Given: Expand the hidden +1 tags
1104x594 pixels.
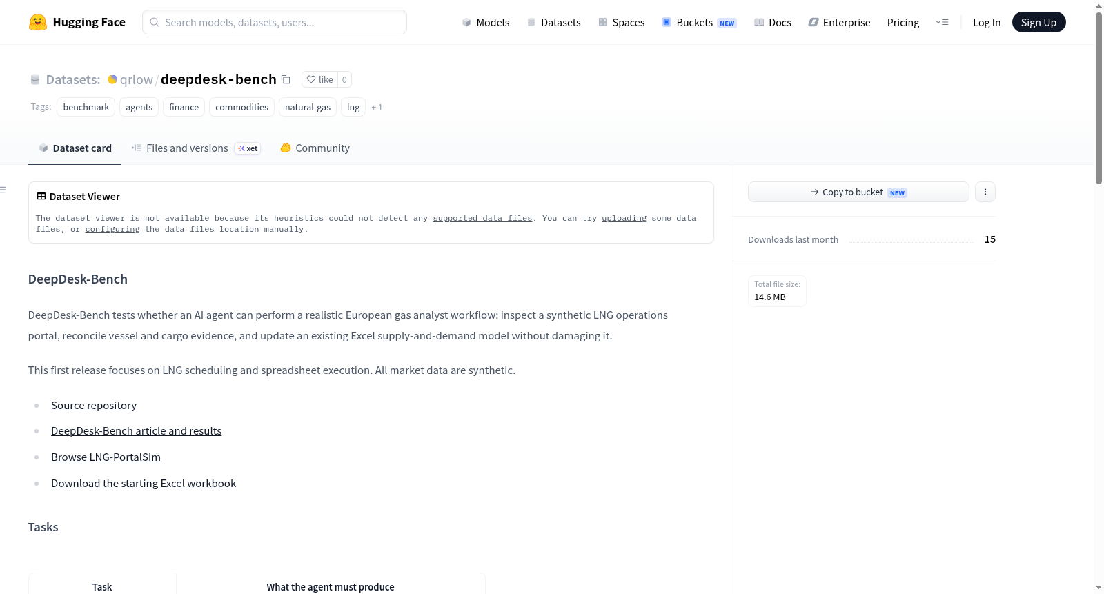Looking at the screenshot, I should tap(377, 107).
